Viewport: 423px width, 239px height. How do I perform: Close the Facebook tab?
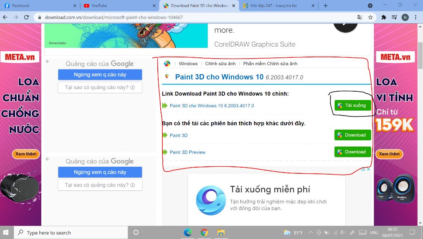(x=75, y=6)
